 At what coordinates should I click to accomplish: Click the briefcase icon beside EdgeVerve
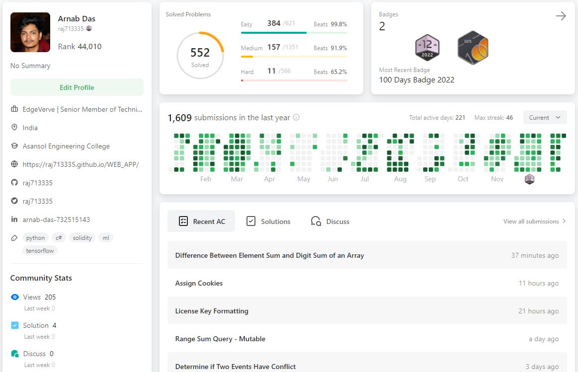click(14, 109)
